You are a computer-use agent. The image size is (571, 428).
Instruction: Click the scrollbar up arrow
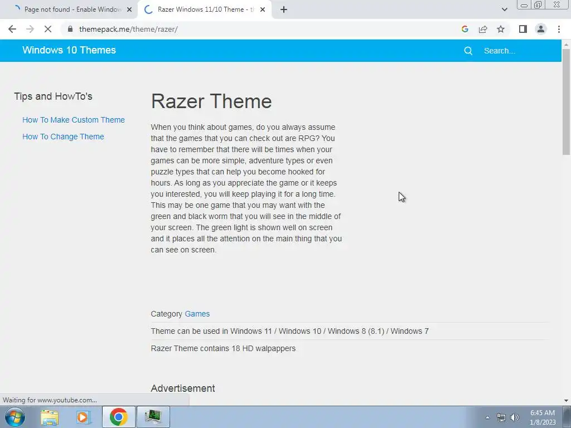pyautogui.click(x=566, y=45)
